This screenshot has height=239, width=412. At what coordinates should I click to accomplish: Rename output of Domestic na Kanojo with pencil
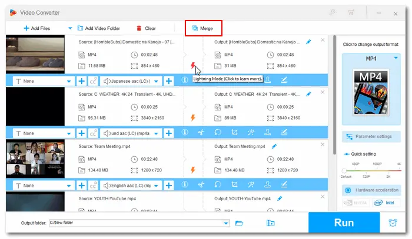click(x=308, y=42)
